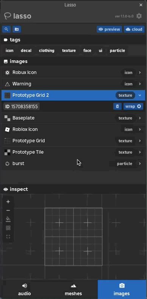This screenshot has height=299, width=147.
Task: Click the grid texture preview image
Action: point(73,237)
